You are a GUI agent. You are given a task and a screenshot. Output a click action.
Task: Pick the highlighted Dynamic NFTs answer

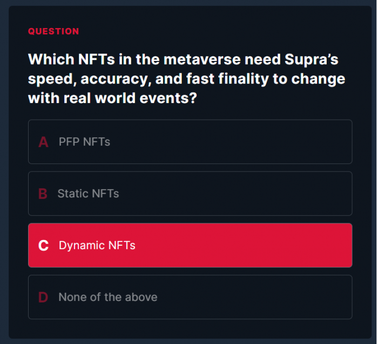pyautogui.click(x=97, y=245)
